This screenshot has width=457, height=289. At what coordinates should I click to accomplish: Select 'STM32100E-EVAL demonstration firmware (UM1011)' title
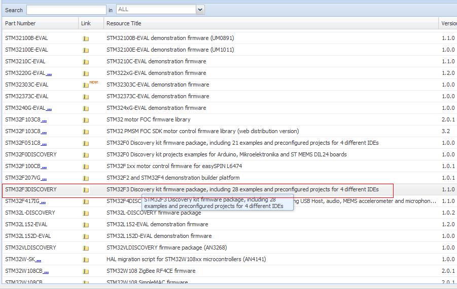pyautogui.click(x=170, y=50)
